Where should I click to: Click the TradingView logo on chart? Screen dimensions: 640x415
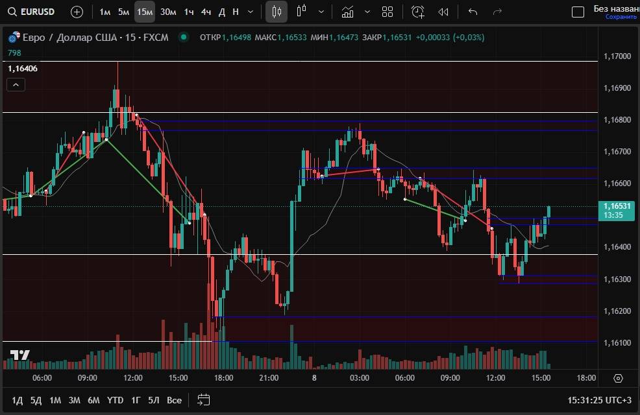click(x=19, y=355)
